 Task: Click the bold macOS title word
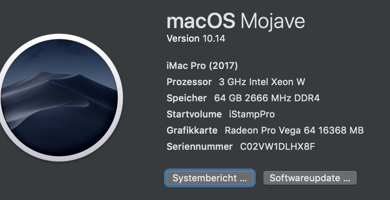click(201, 21)
